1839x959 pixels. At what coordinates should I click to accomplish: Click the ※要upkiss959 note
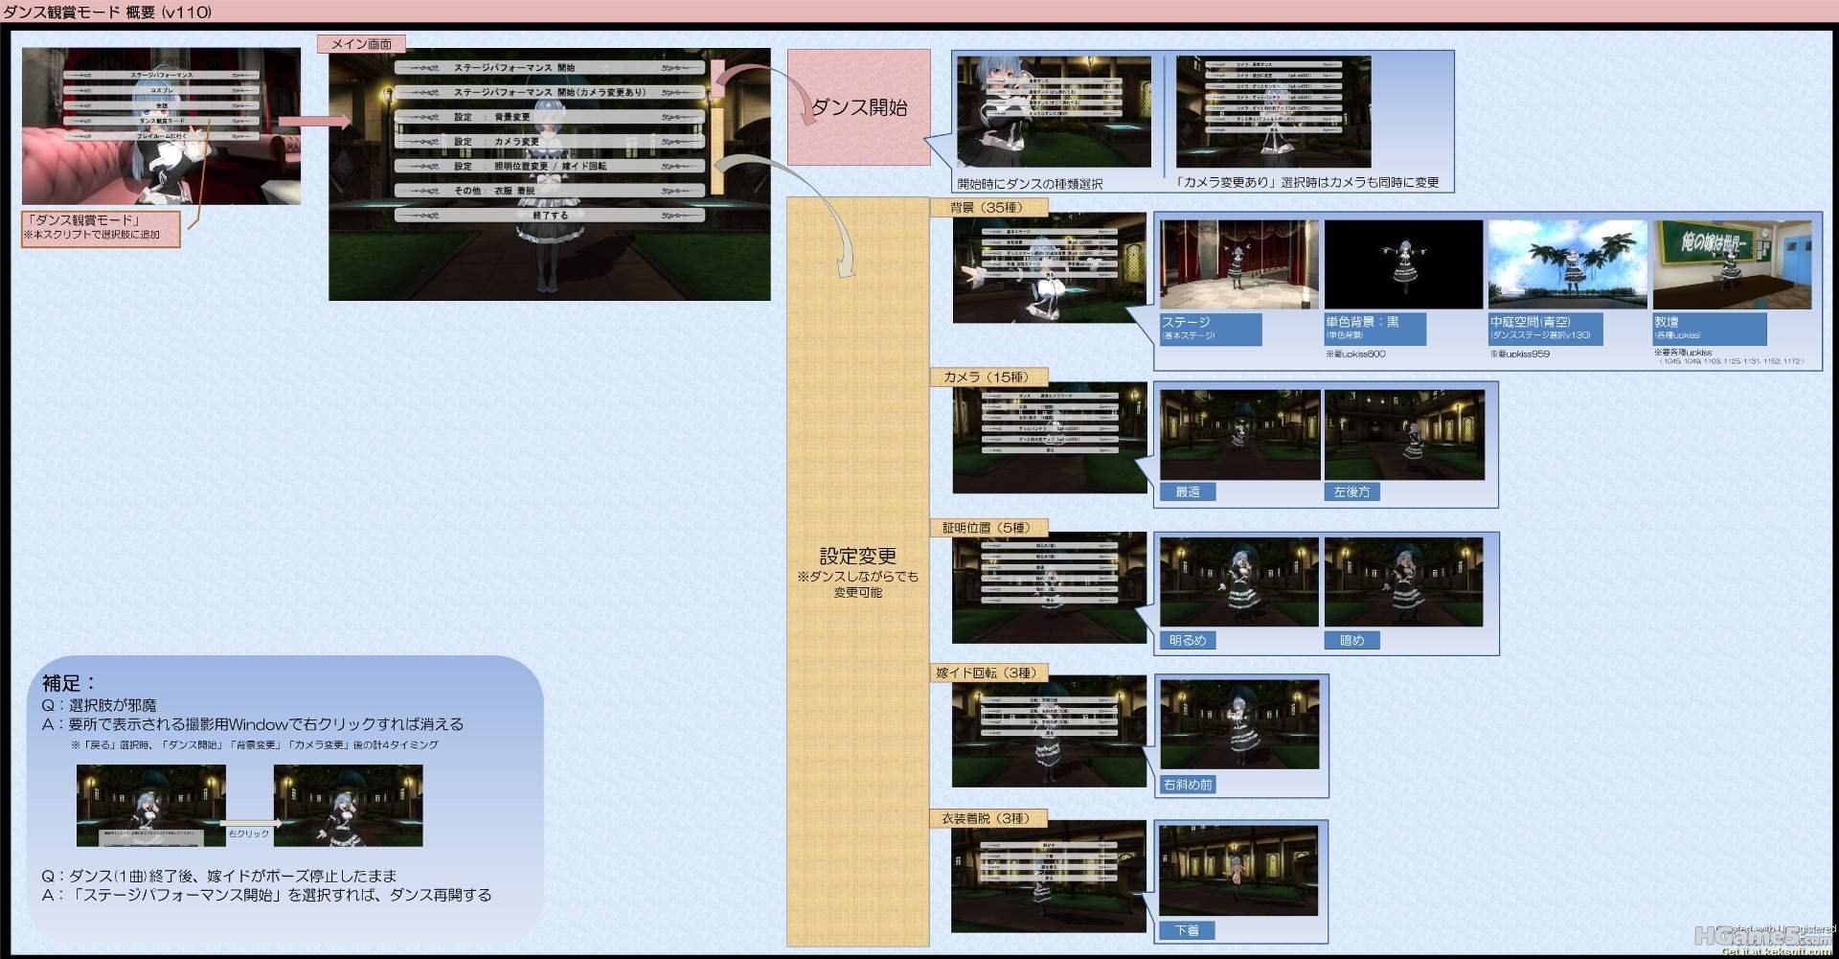pos(1520,354)
